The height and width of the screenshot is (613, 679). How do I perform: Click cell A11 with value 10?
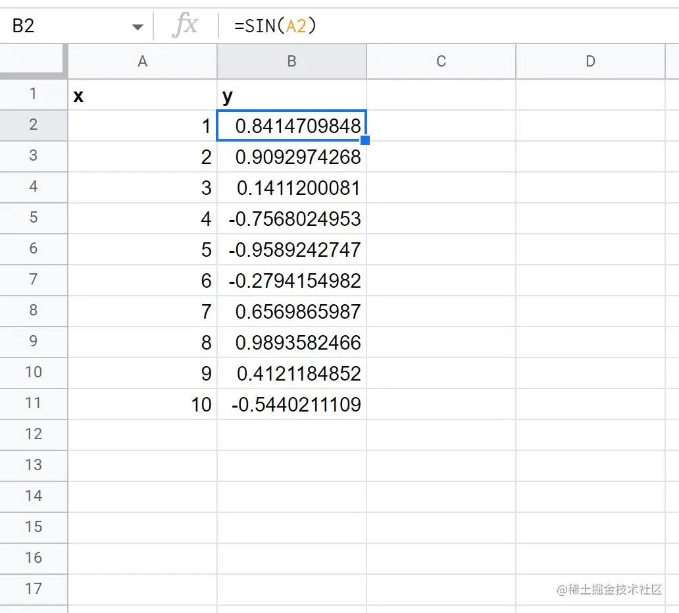coord(143,404)
